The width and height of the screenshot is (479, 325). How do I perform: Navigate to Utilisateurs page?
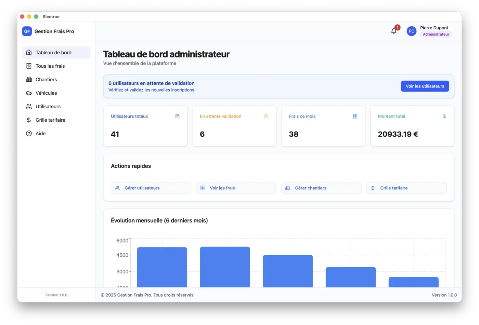point(56,107)
